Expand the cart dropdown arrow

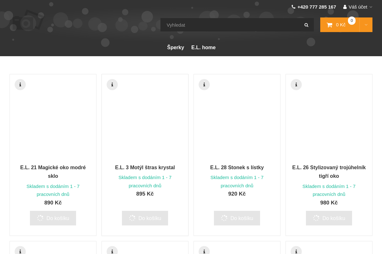pos(366,25)
